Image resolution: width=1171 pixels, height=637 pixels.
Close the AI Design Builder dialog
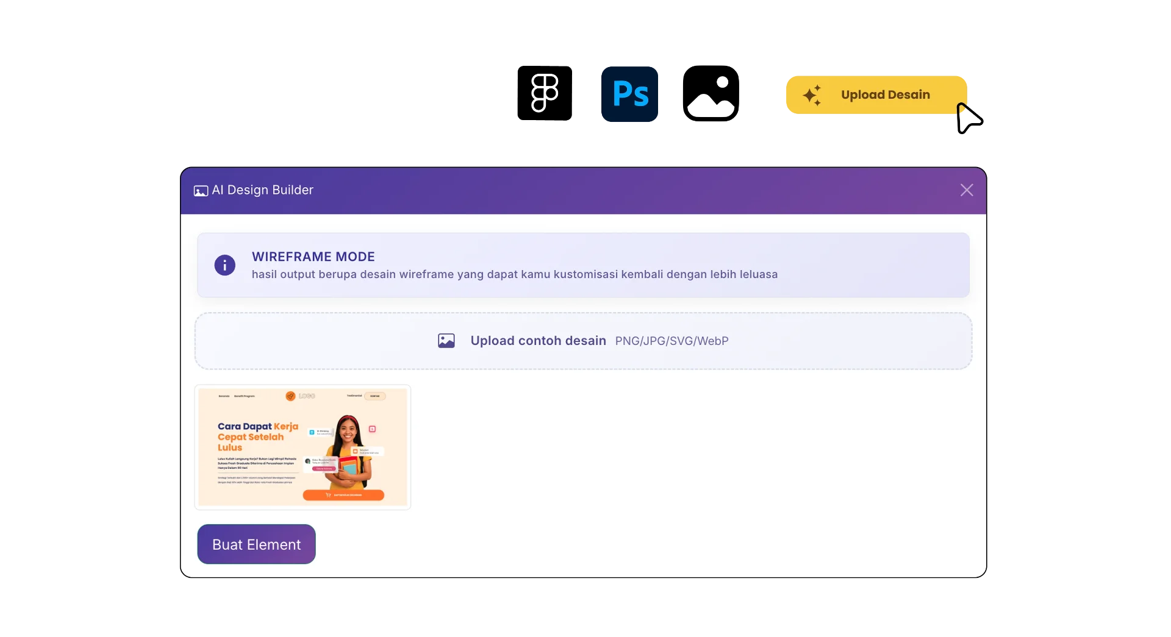pyautogui.click(x=966, y=190)
